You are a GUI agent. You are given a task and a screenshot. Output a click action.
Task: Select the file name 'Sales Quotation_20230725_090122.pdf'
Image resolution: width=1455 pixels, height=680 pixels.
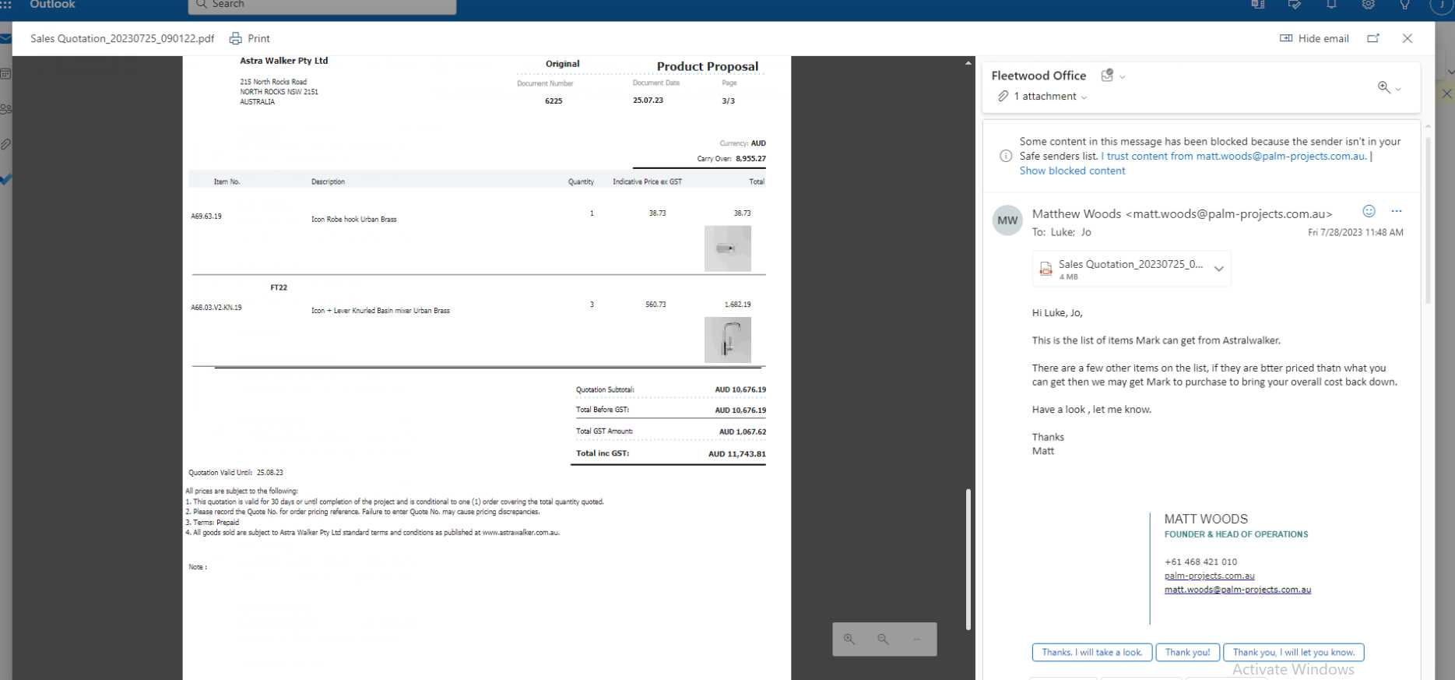[122, 38]
